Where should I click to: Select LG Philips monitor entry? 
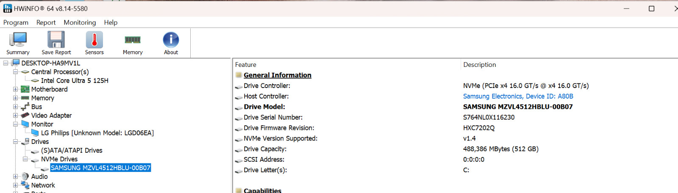click(97, 133)
